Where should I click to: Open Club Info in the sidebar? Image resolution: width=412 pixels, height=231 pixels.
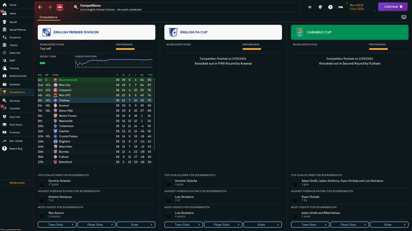pos(14,117)
